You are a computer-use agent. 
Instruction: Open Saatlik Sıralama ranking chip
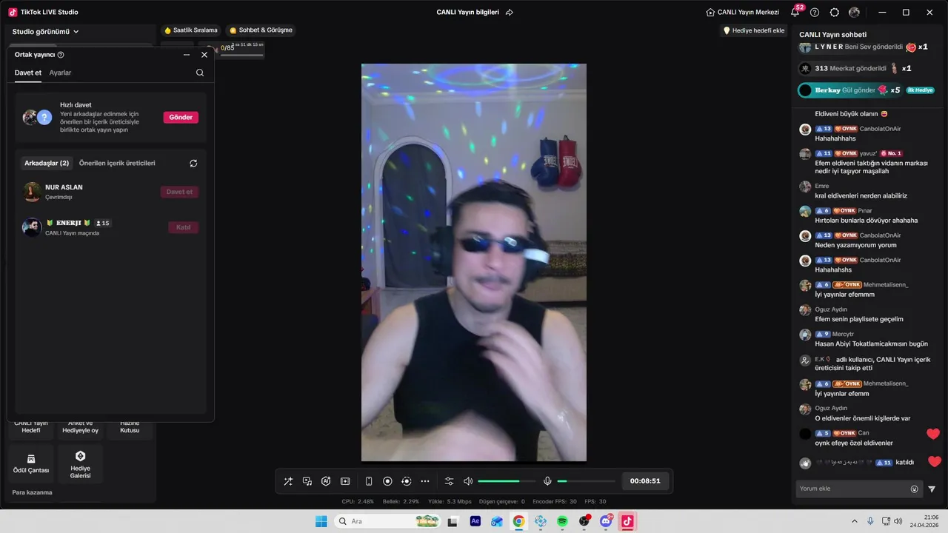(191, 30)
